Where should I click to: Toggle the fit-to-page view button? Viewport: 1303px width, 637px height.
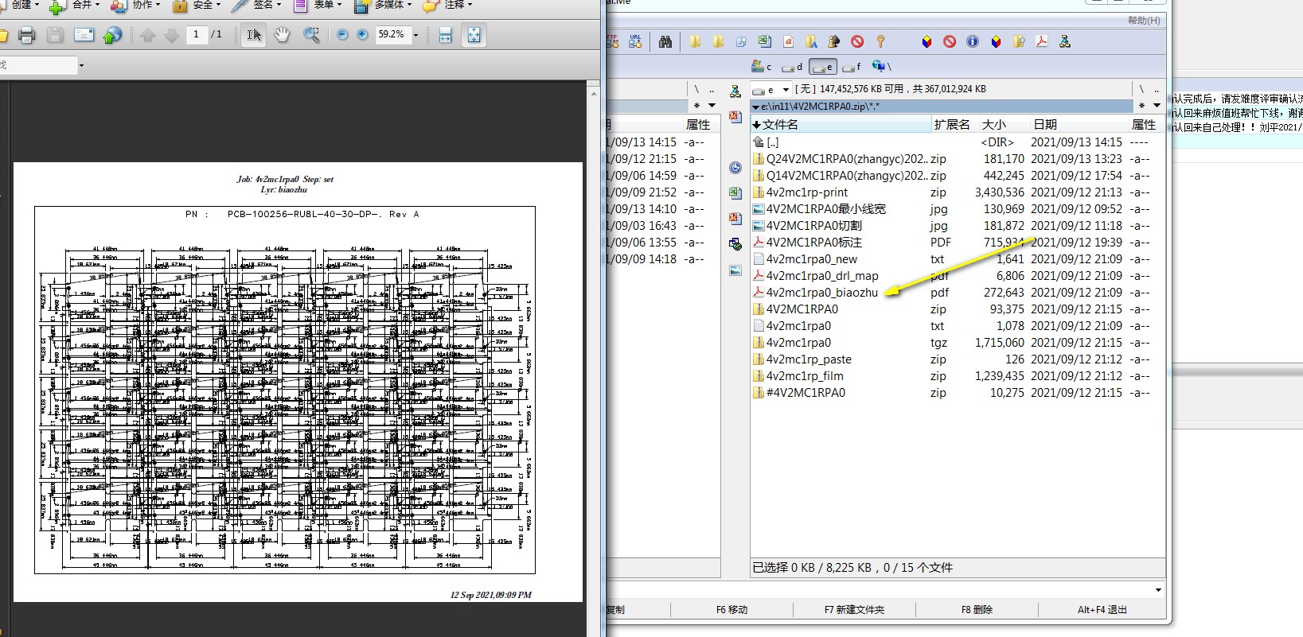(x=474, y=35)
